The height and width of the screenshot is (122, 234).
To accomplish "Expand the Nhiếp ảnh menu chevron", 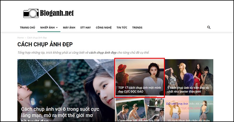I will point(57,28).
